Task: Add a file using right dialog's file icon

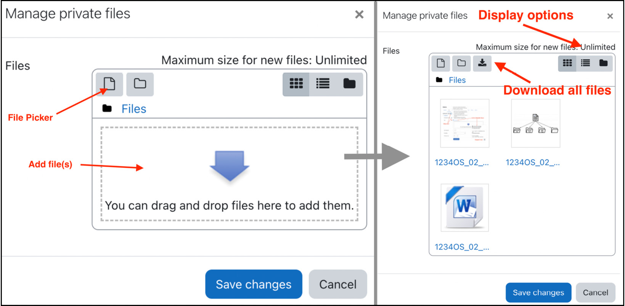Action: click(x=440, y=63)
